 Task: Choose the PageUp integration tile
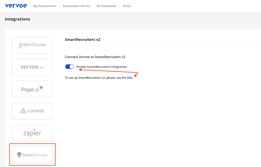(32, 89)
